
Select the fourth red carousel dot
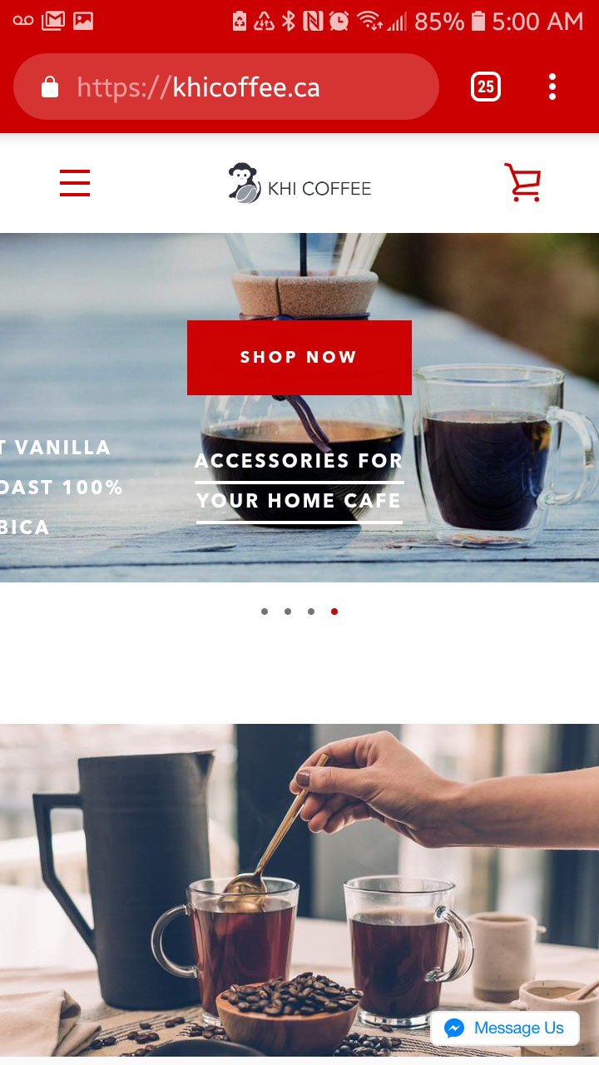coord(334,612)
